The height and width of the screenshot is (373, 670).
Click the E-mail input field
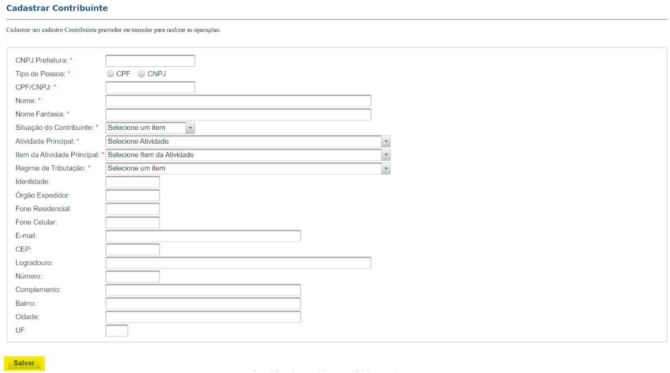[203, 236]
